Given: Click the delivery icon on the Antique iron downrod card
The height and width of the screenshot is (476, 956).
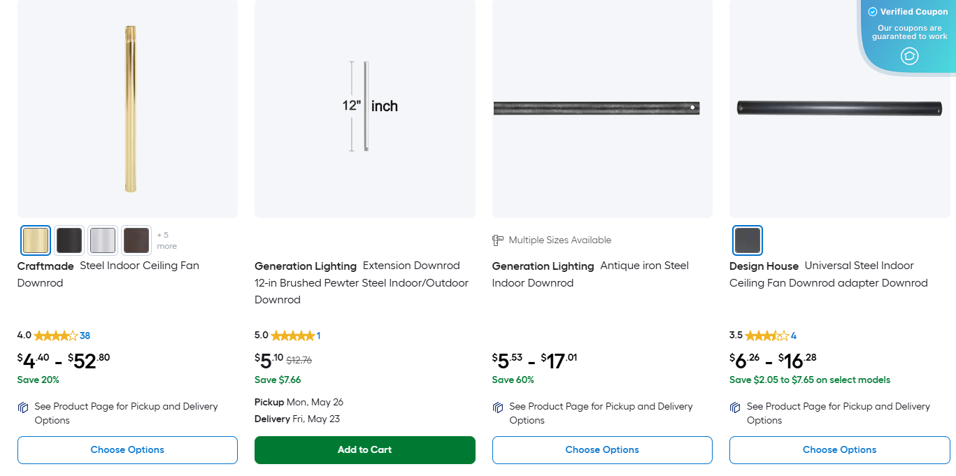Looking at the screenshot, I should 497,407.
